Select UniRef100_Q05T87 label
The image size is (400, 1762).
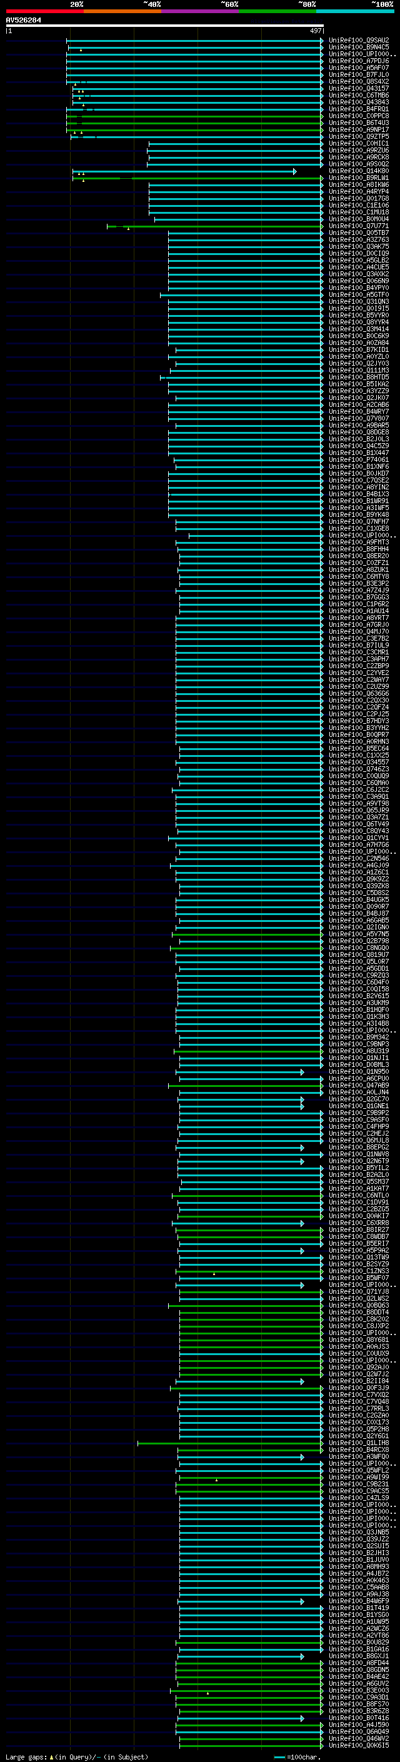pos(359,233)
